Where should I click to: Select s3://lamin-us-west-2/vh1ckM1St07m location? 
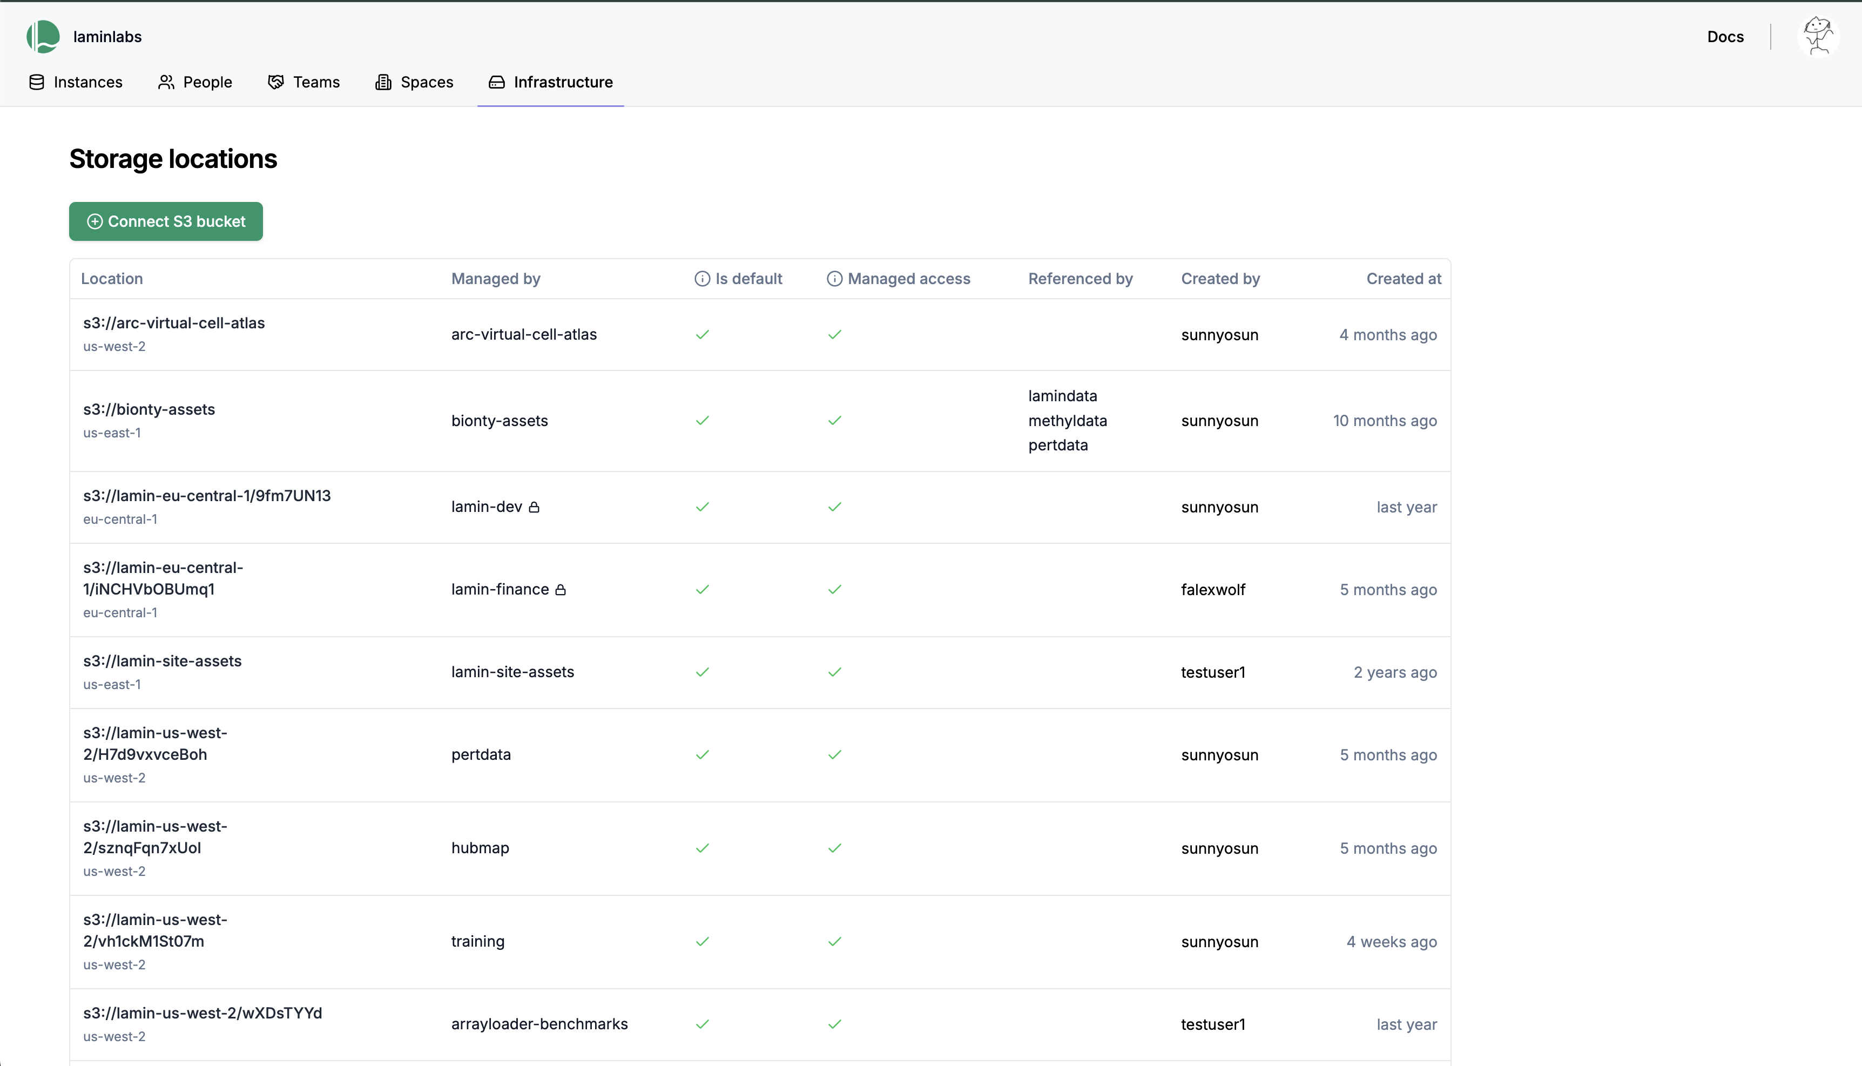click(155, 930)
